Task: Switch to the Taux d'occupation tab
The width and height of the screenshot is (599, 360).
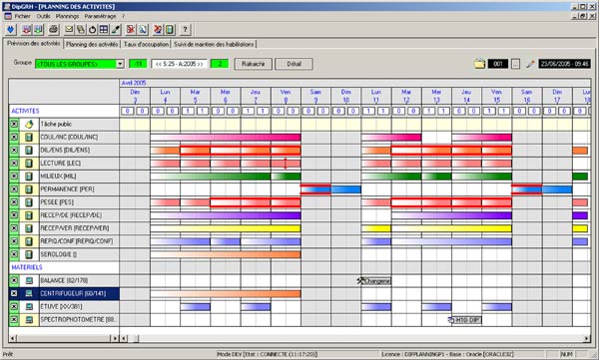Action: pos(146,44)
